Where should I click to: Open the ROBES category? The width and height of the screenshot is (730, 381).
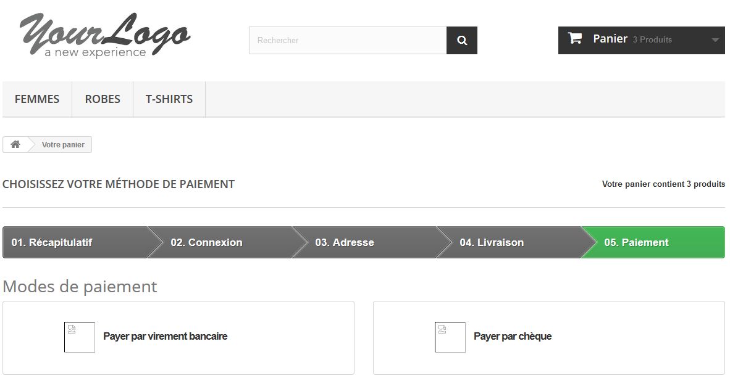point(103,99)
